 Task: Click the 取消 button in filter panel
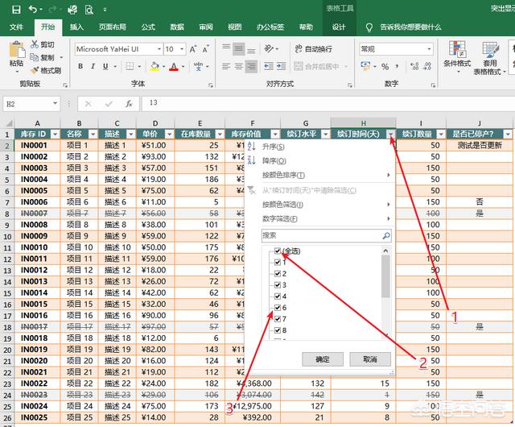(369, 359)
